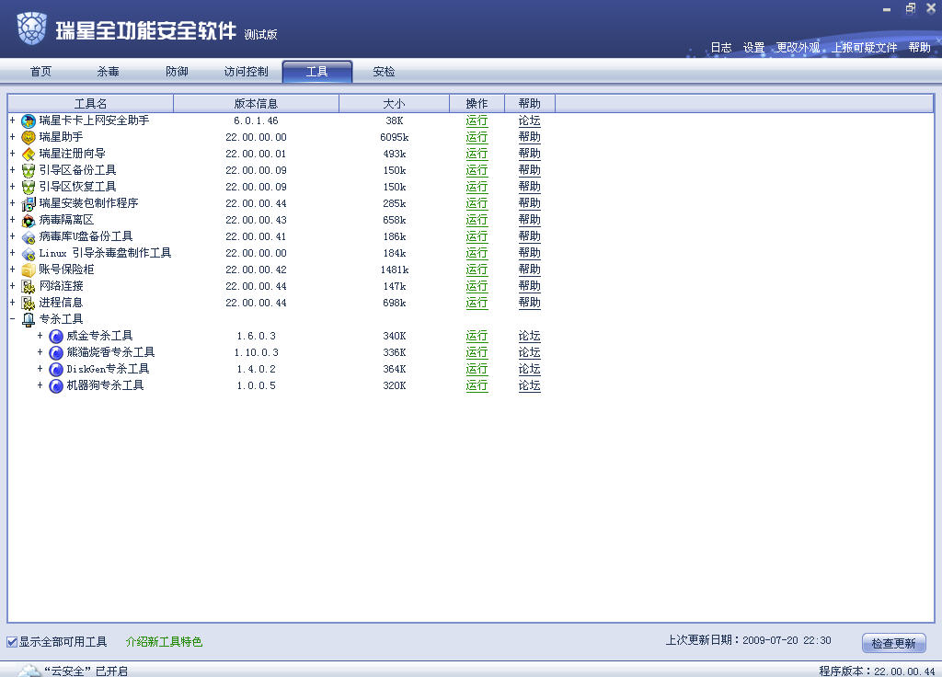Click size 6095k of 瑞星助手

point(394,138)
